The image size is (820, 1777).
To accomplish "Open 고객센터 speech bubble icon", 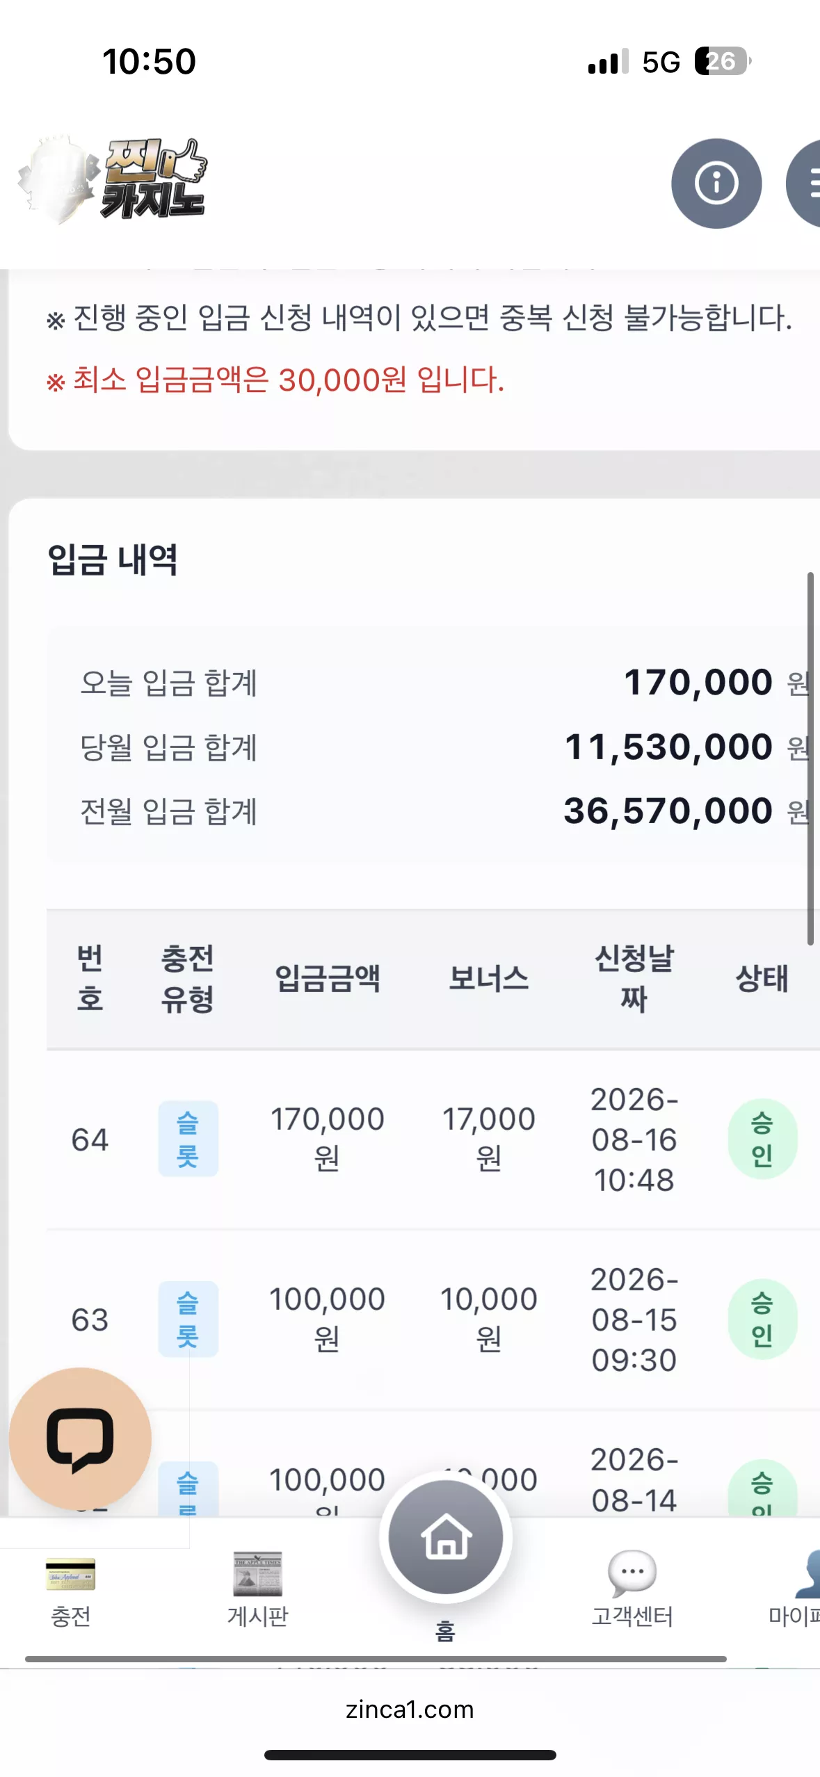I will tap(632, 1574).
